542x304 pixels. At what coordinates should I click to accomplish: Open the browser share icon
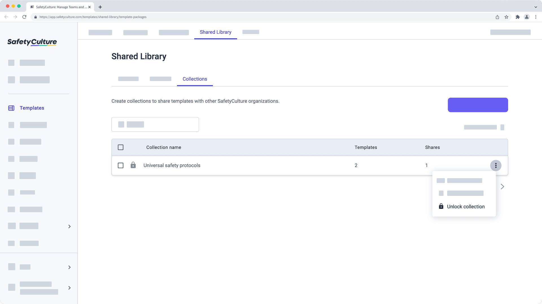click(497, 17)
